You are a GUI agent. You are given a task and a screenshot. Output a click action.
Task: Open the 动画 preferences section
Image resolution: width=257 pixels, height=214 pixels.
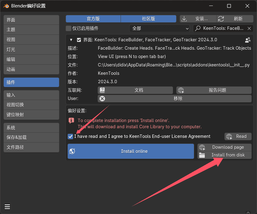pyautogui.click(x=31, y=70)
